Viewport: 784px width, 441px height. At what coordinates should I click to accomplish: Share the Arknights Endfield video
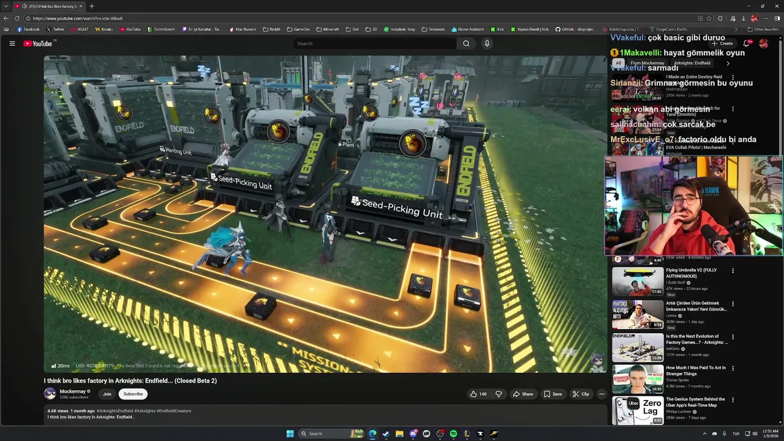tap(523, 394)
